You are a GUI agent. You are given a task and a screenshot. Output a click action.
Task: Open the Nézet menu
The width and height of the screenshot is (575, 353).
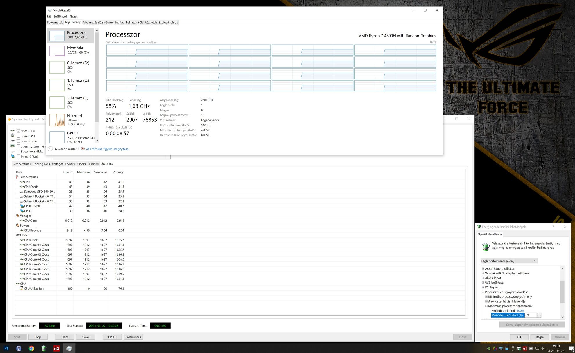click(x=73, y=17)
